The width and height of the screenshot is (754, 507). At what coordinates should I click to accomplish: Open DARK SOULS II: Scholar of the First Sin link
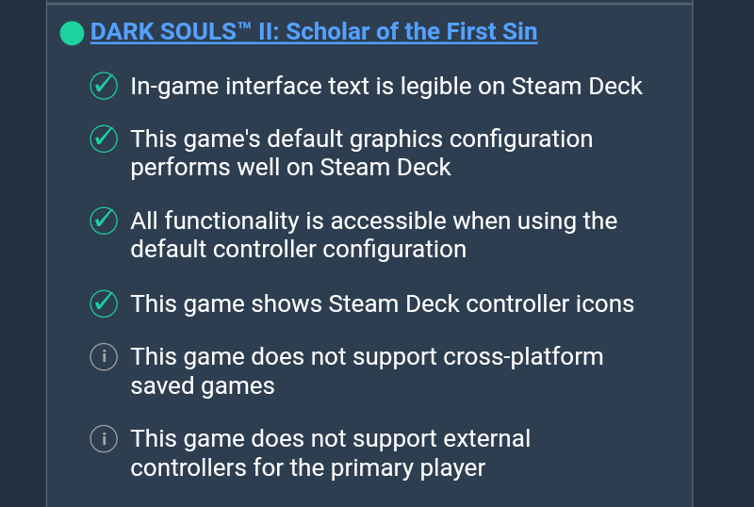tap(314, 32)
